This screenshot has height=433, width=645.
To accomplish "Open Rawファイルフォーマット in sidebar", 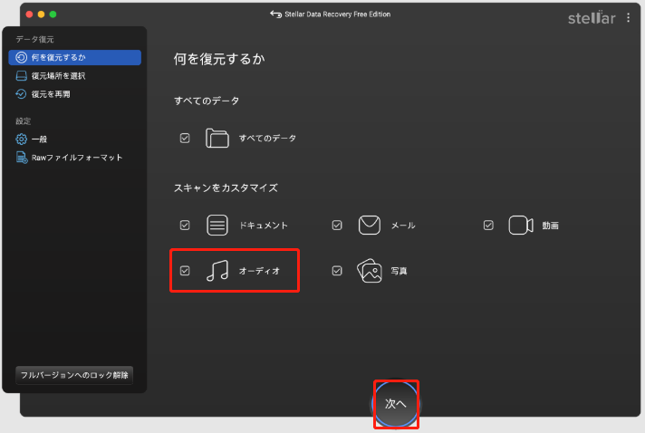I will point(75,158).
